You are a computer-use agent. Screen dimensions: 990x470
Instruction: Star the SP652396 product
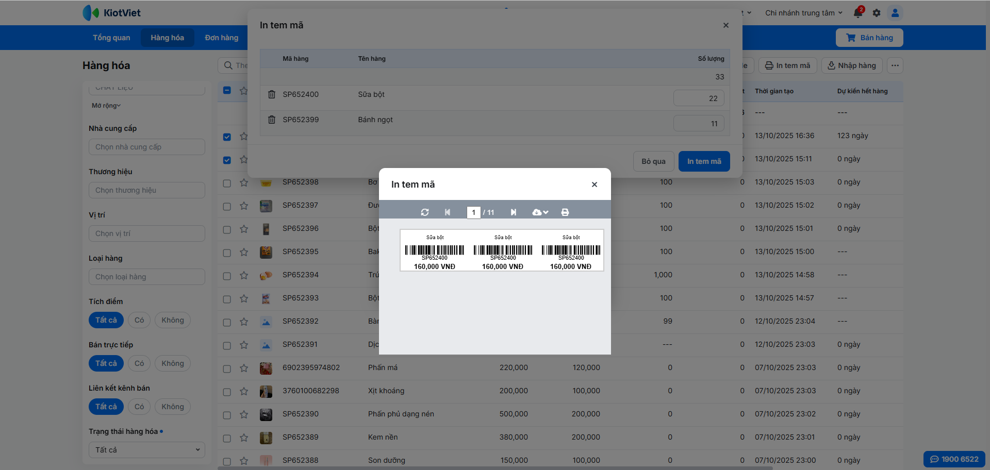(x=244, y=229)
